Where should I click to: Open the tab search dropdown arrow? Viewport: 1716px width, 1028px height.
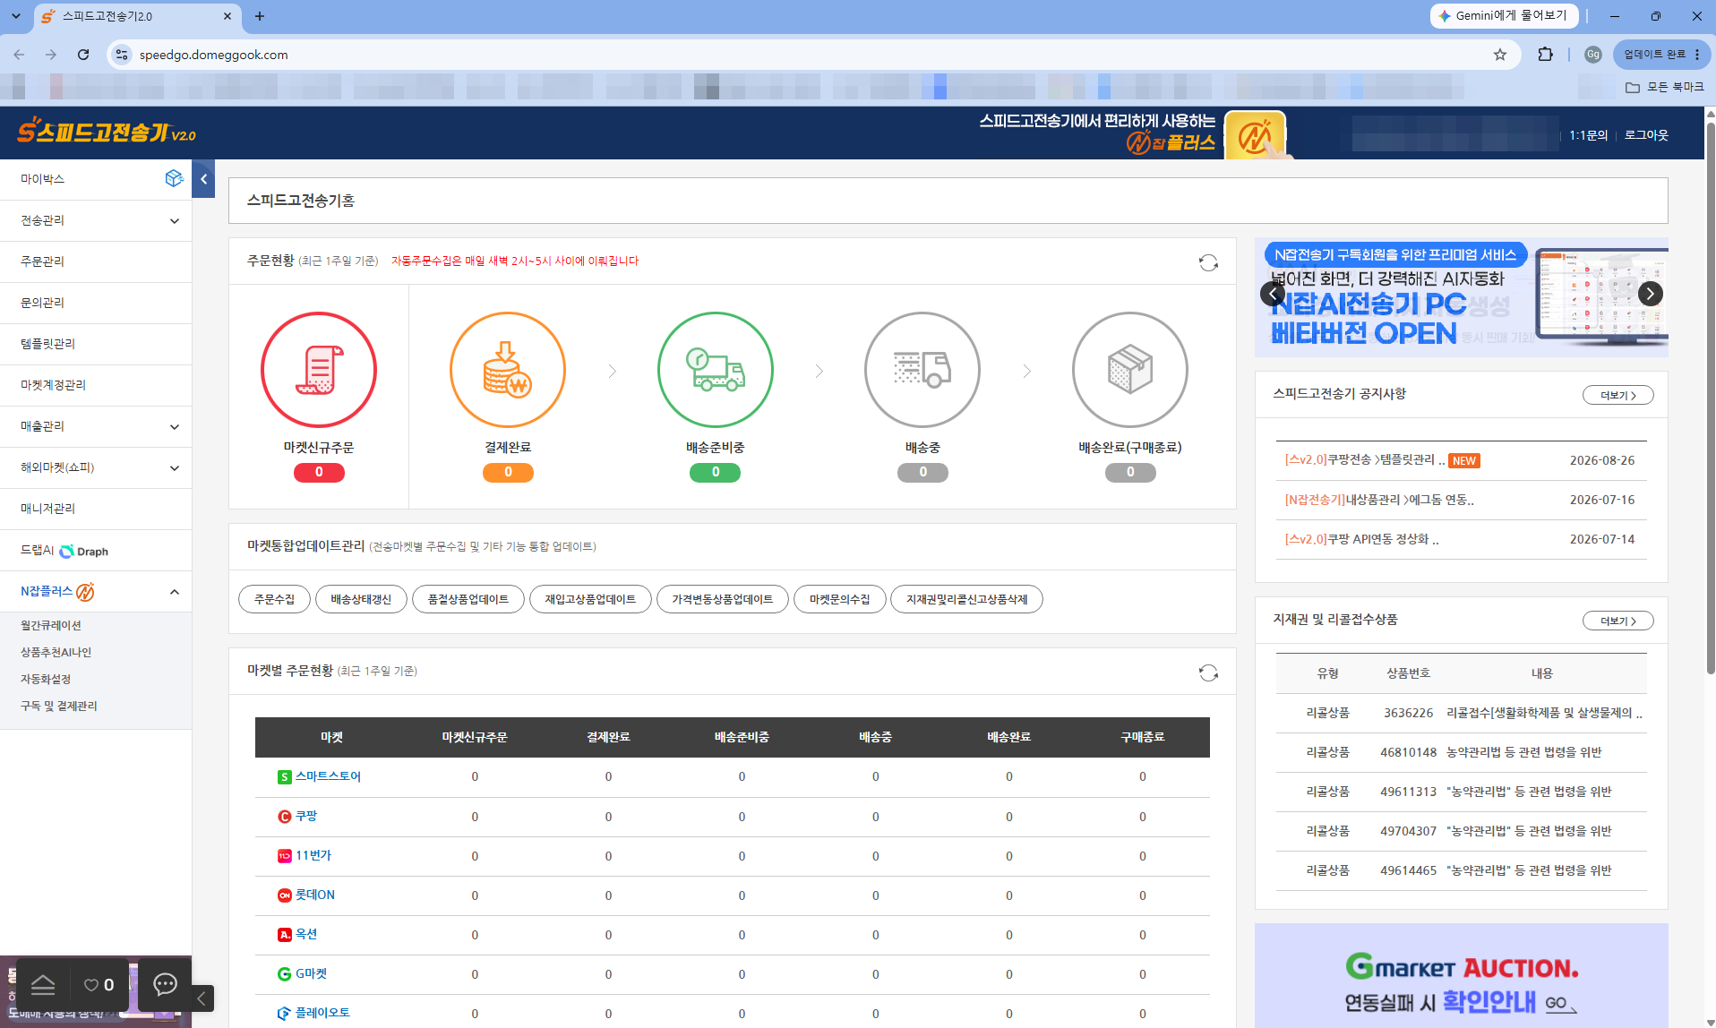(16, 16)
